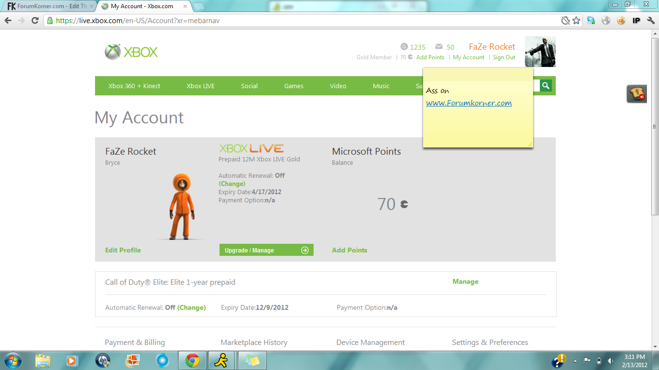Reload the page
659x370 pixels.
(35, 21)
